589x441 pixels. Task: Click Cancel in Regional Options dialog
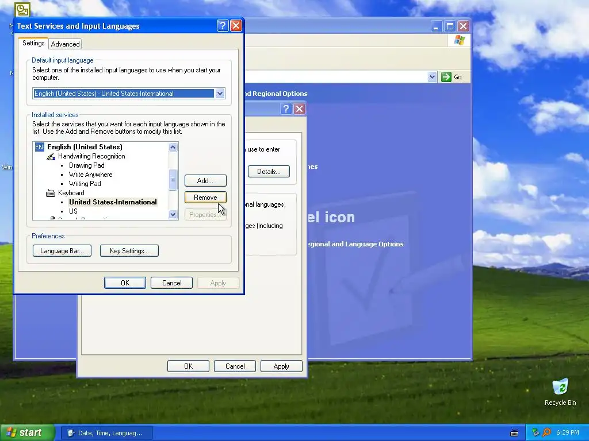coord(235,366)
